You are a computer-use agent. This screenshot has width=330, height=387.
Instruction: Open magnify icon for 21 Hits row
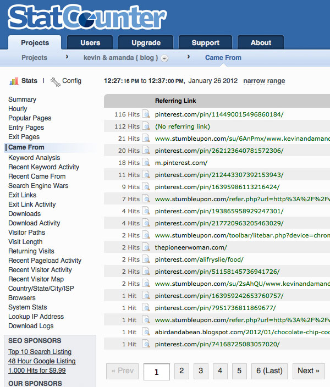146,139
